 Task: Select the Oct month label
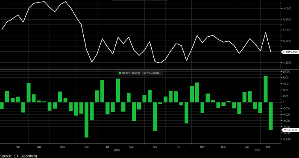click(179, 147)
